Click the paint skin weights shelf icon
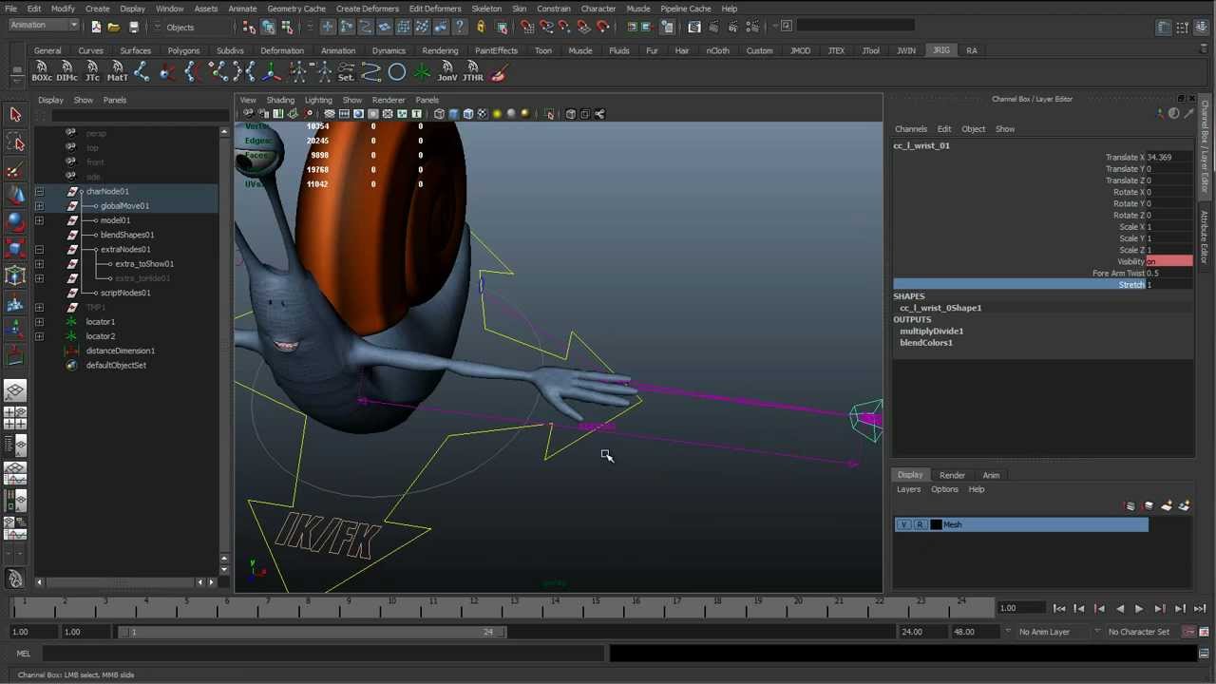This screenshot has height=684, width=1216. 498,71
